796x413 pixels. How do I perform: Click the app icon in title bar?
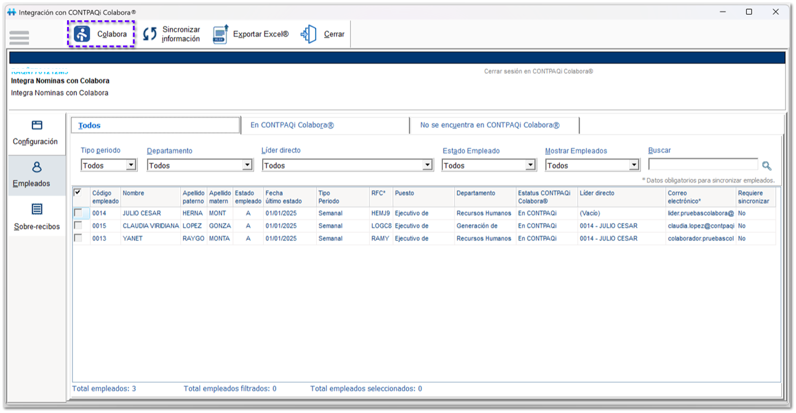click(11, 12)
